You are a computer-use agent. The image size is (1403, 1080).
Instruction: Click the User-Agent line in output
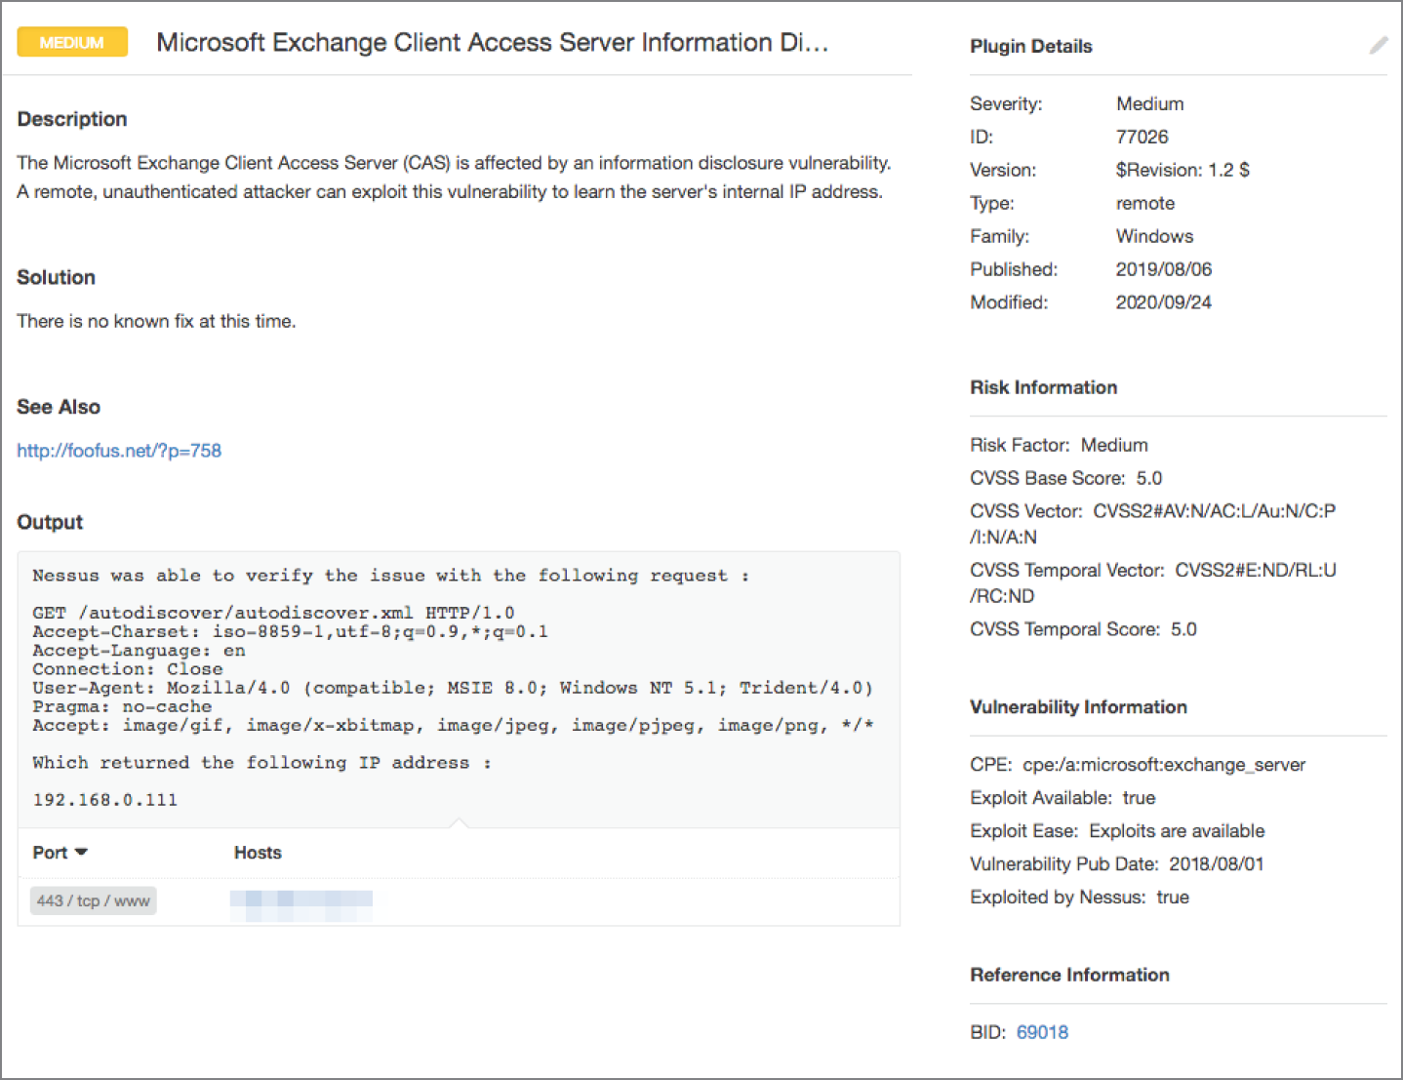pos(453,688)
